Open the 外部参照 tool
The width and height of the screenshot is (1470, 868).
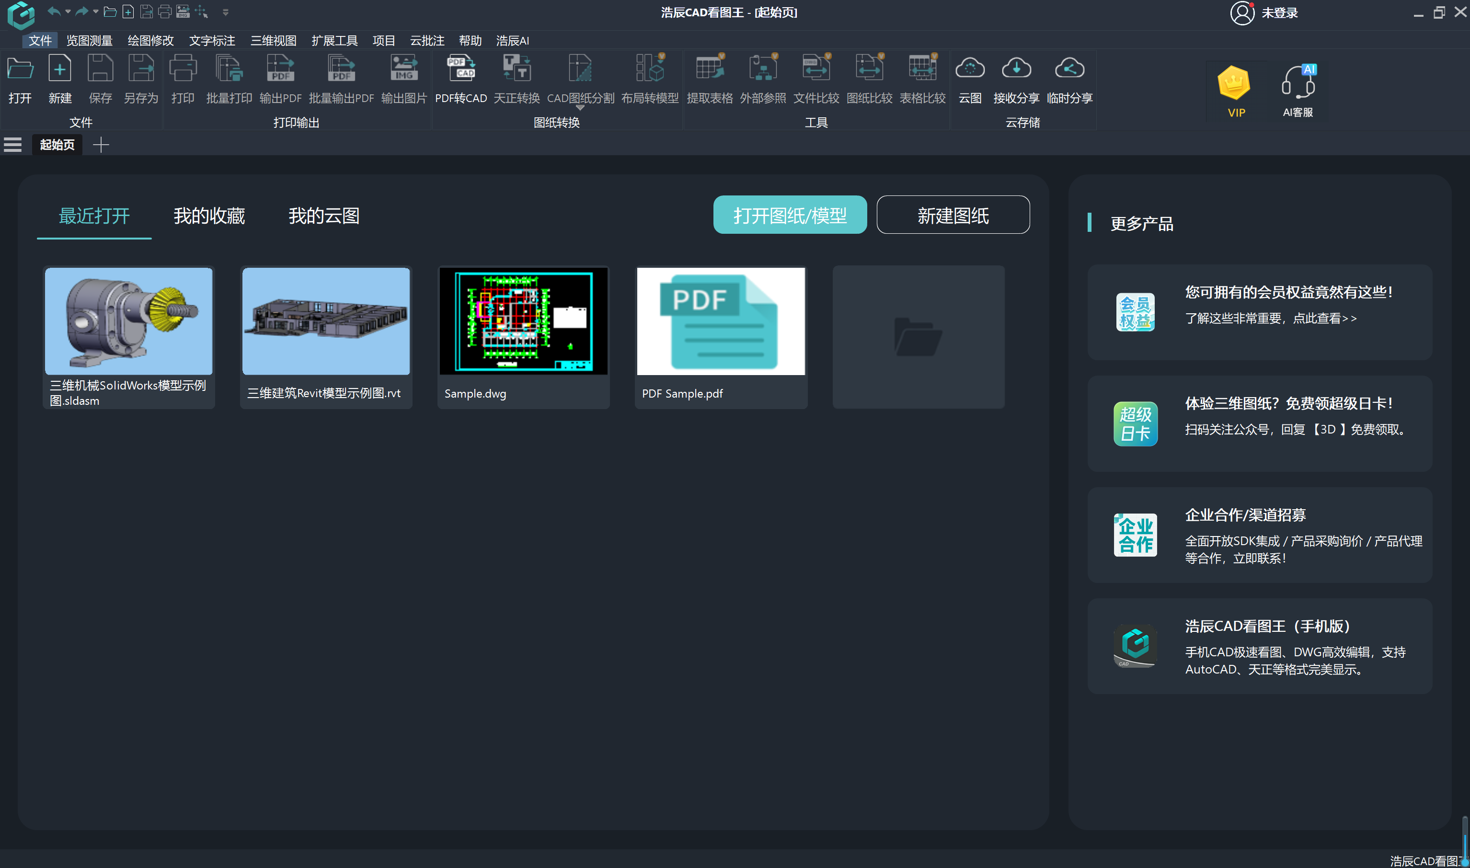(x=763, y=79)
